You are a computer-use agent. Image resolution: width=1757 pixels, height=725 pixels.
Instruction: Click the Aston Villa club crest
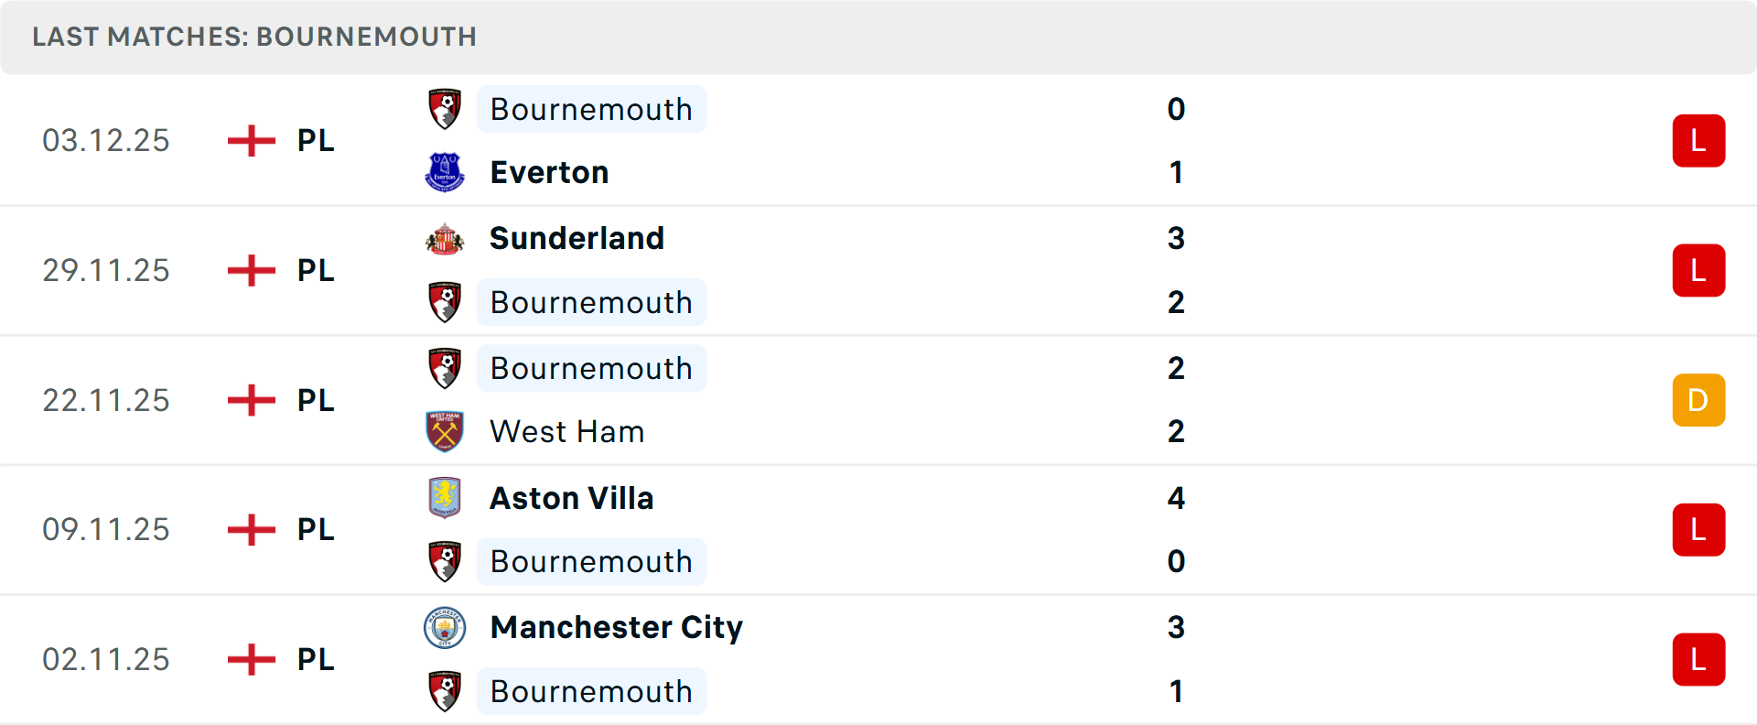(445, 498)
